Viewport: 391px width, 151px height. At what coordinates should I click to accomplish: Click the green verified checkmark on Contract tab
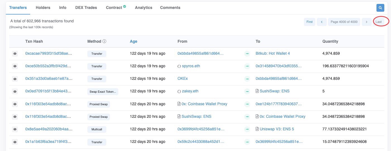tap(124, 6)
